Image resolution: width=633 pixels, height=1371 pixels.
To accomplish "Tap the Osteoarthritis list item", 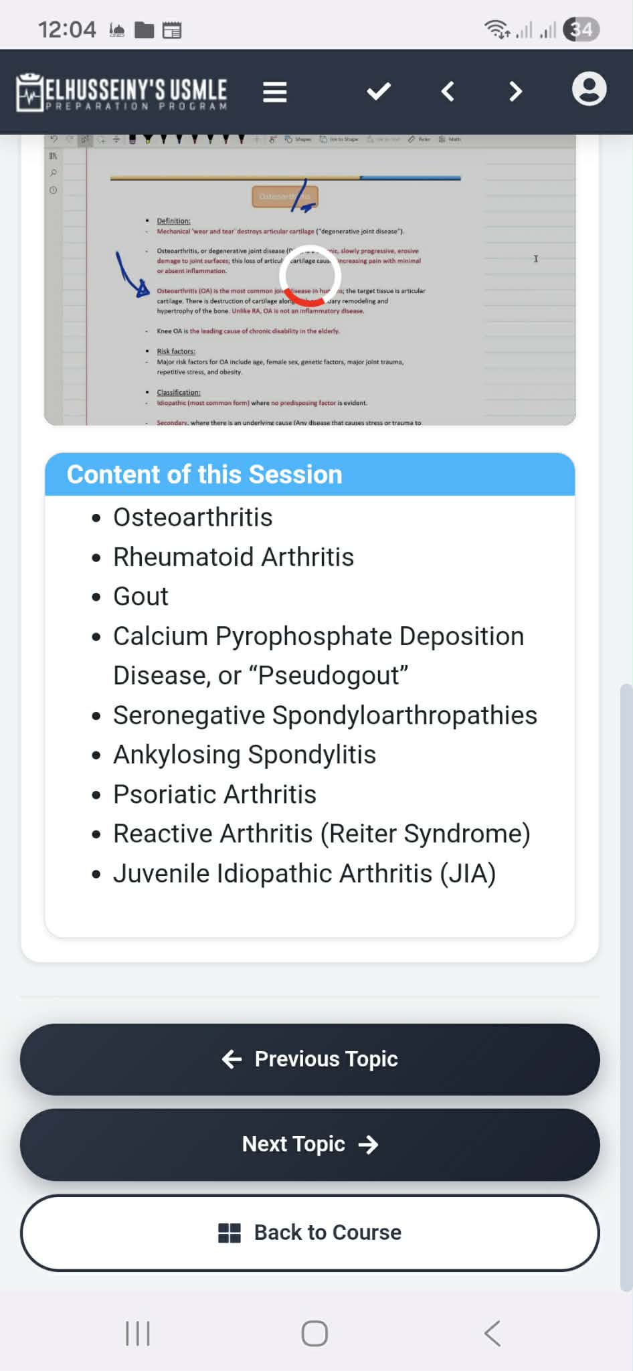I will (x=193, y=517).
